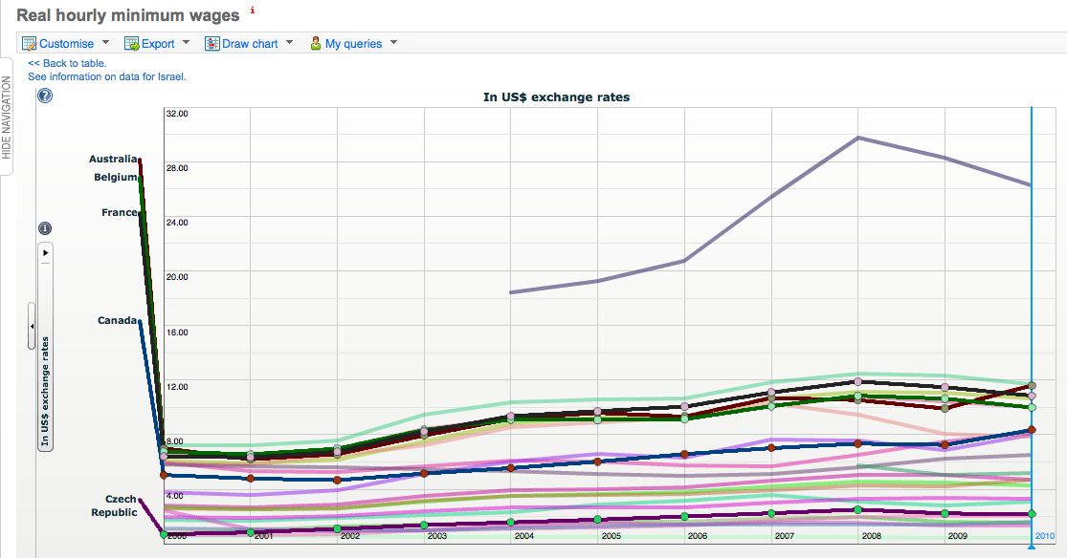Click the Real hourly minimum wages heading
This screenshot has width=1067, height=558.
pyautogui.click(x=128, y=15)
